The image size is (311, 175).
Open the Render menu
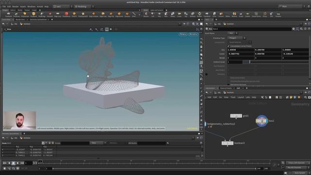click(x=15, y=6)
